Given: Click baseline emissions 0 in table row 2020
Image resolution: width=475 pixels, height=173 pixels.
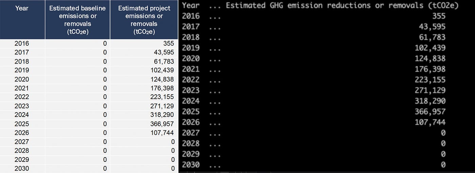Looking at the screenshot, I should pyautogui.click(x=105, y=79).
